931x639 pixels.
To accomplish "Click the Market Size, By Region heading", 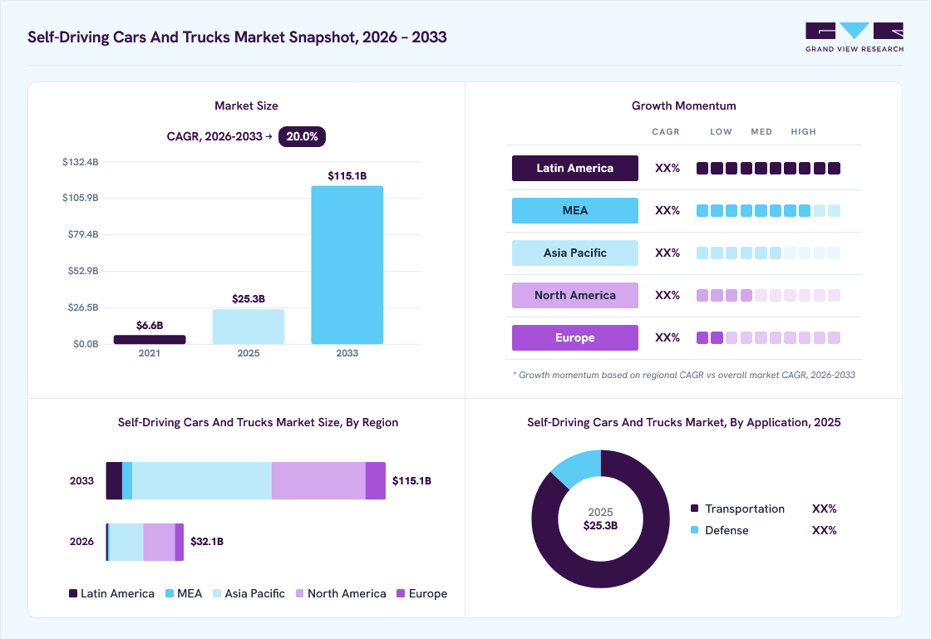I will 258,422.
